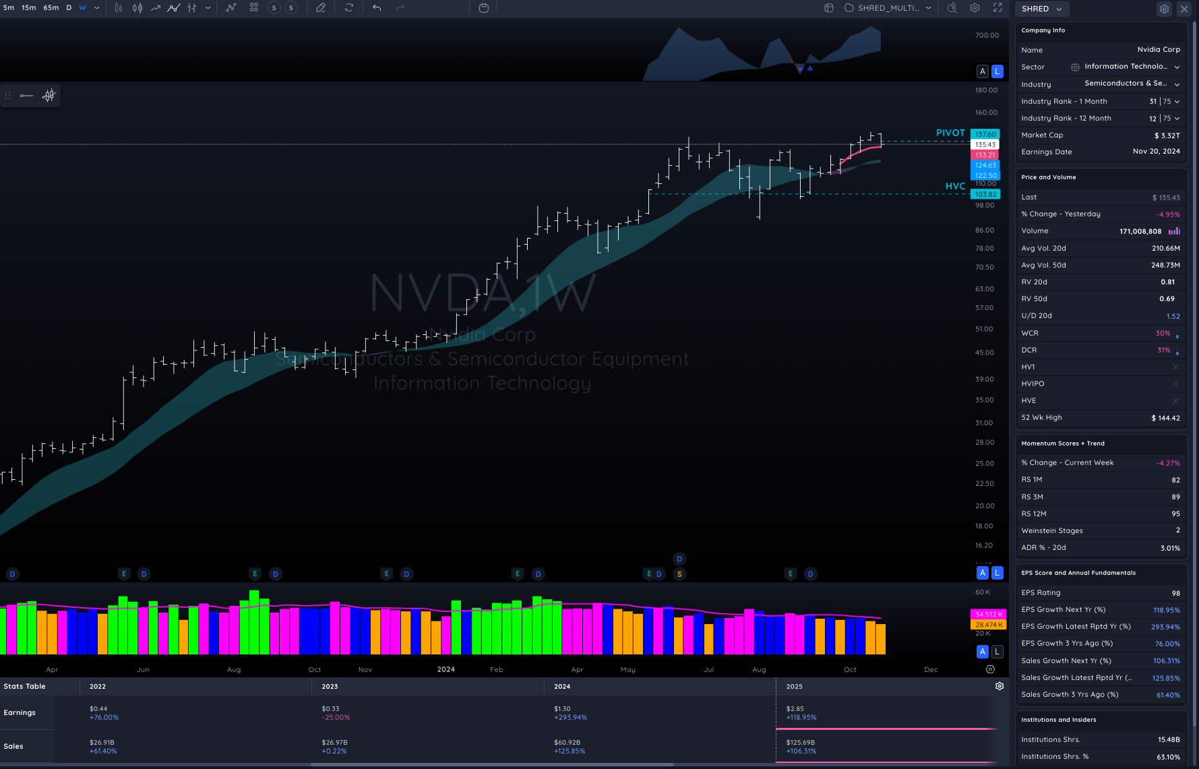Toggle Log scale (L) on the volume pane

997,652
